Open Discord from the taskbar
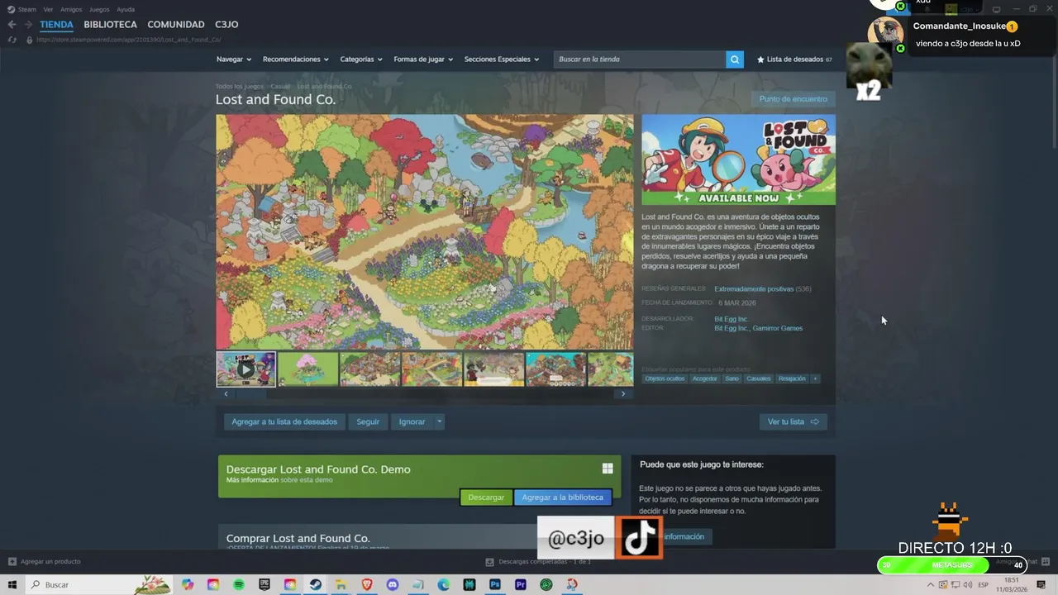Image resolution: width=1058 pixels, height=595 pixels. click(x=393, y=584)
